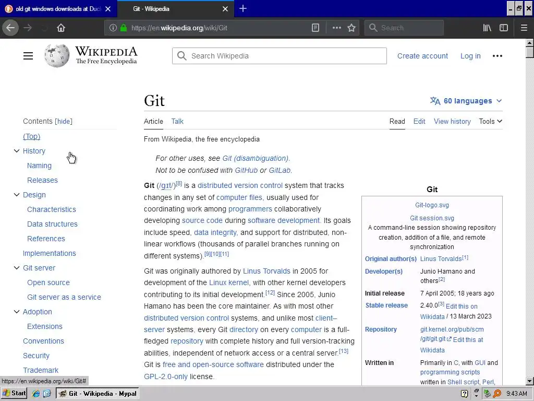The image size is (534, 401).
Task: Go back with the browser back arrow
Action: click(10, 28)
